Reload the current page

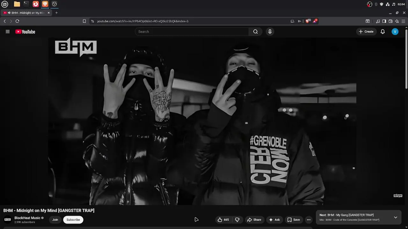(17, 21)
